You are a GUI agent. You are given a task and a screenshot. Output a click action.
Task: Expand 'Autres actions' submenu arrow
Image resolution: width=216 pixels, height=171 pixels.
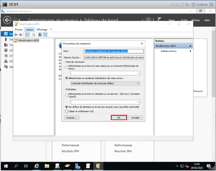pos(190,51)
